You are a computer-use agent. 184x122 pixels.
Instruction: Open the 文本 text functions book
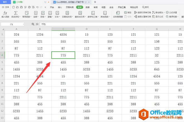[57, 14]
